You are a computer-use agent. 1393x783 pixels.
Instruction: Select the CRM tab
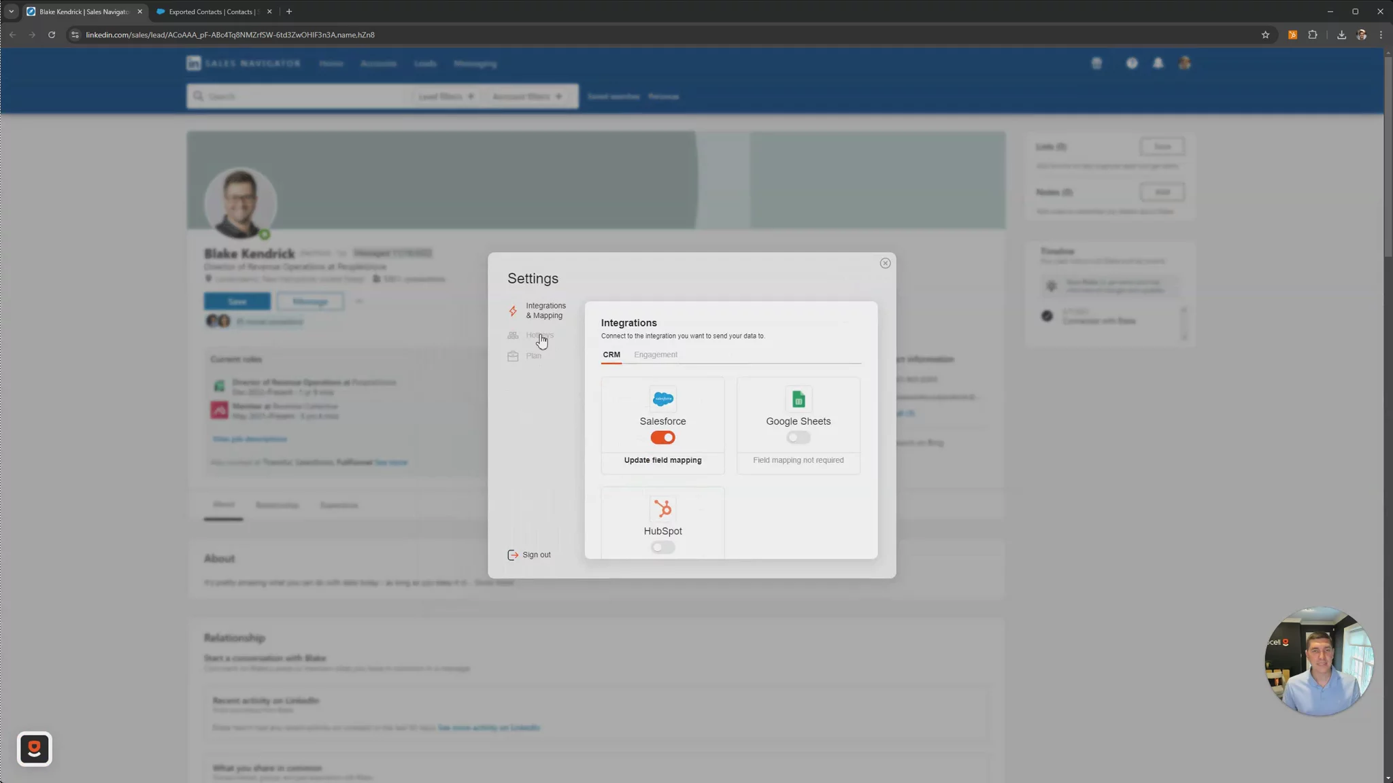pos(611,355)
